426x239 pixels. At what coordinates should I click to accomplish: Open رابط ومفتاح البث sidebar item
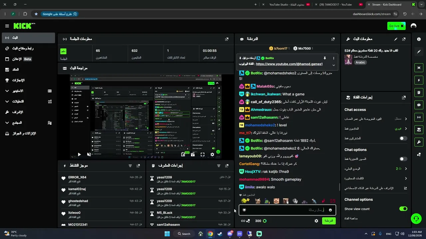click(x=28, y=48)
